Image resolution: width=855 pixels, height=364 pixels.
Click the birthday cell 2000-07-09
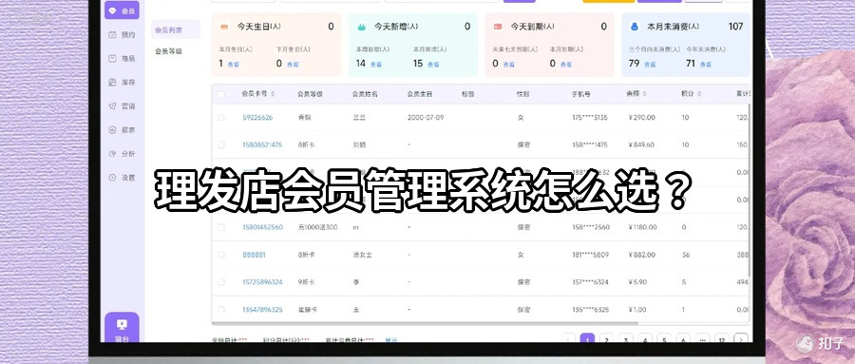[x=426, y=117]
